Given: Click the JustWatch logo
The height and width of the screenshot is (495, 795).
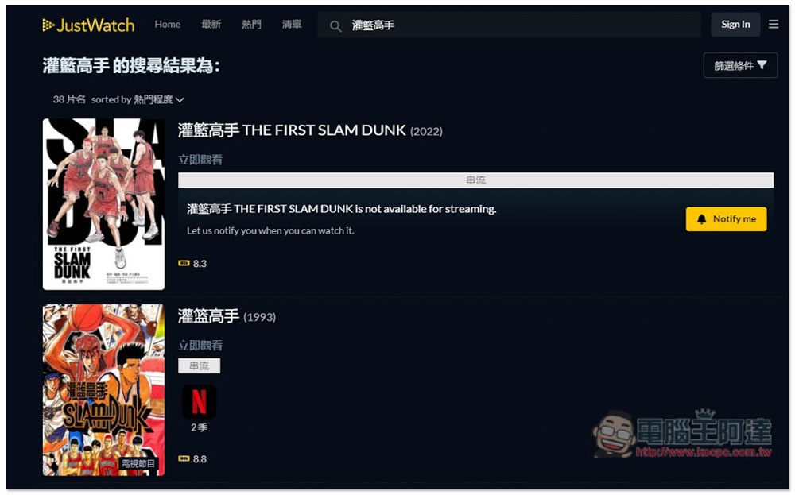Looking at the screenshot, I should click(x=88, y=25).
